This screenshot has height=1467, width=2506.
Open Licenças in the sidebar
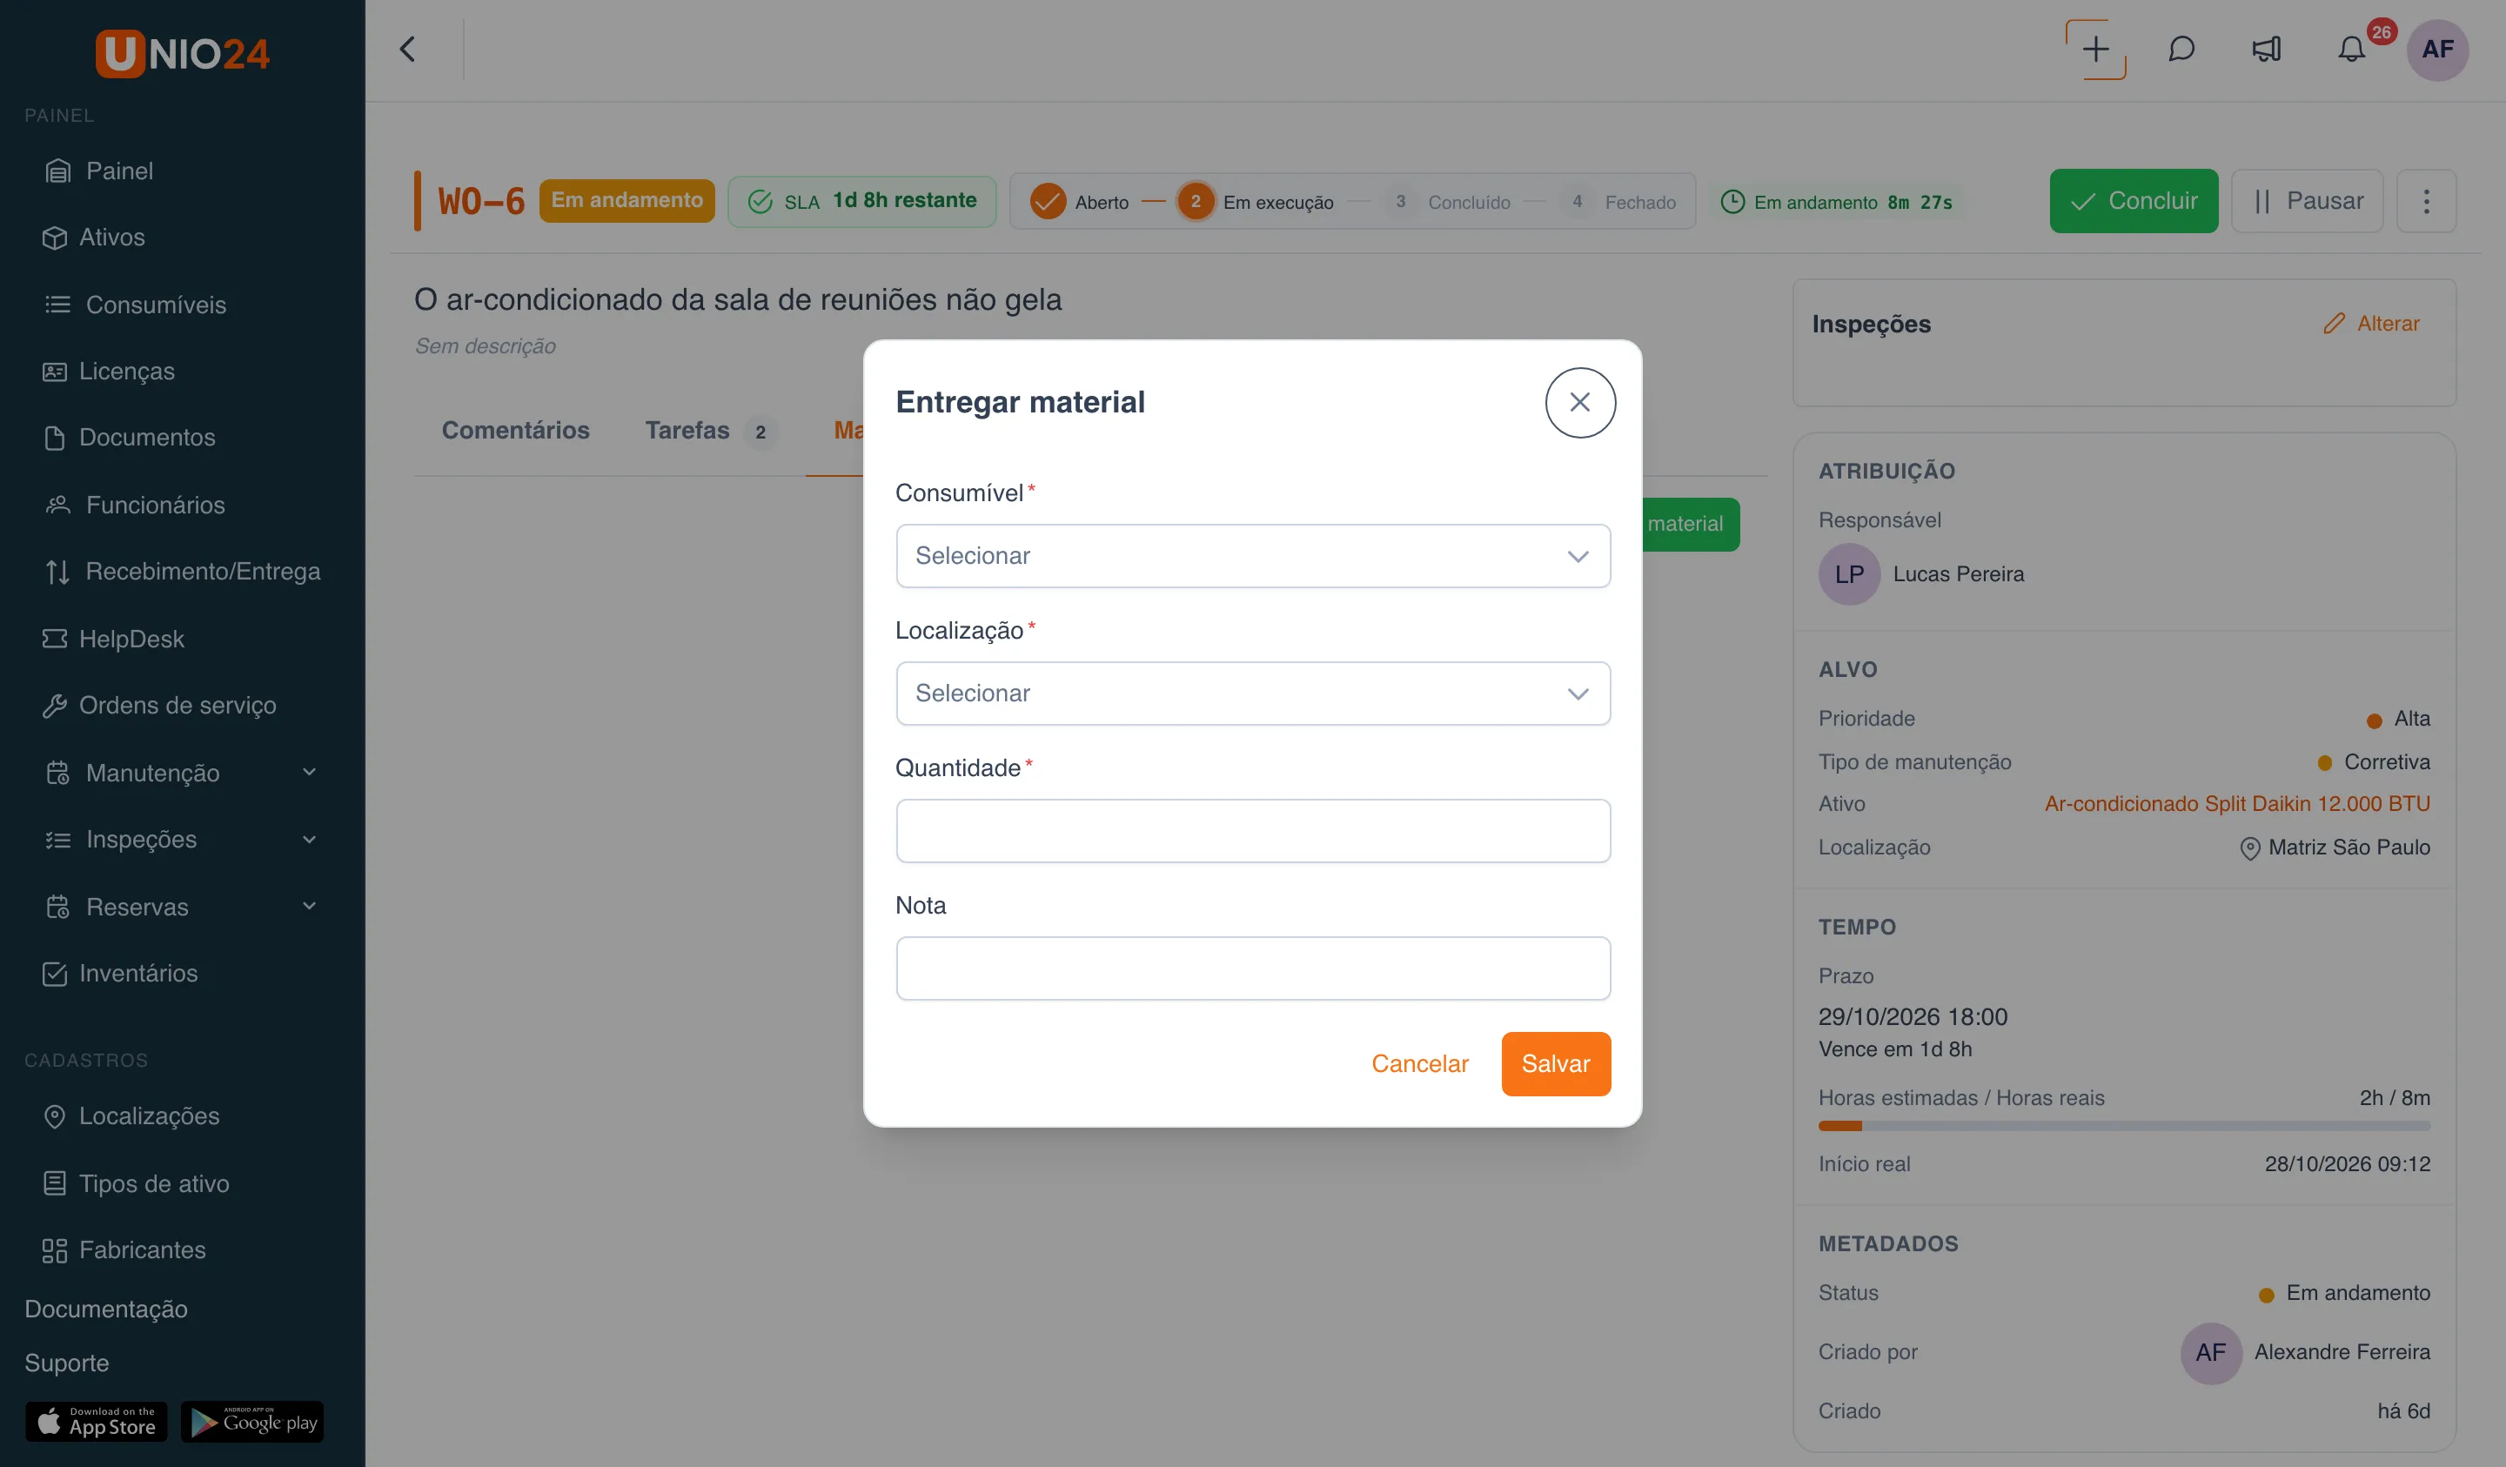point(109,371)
